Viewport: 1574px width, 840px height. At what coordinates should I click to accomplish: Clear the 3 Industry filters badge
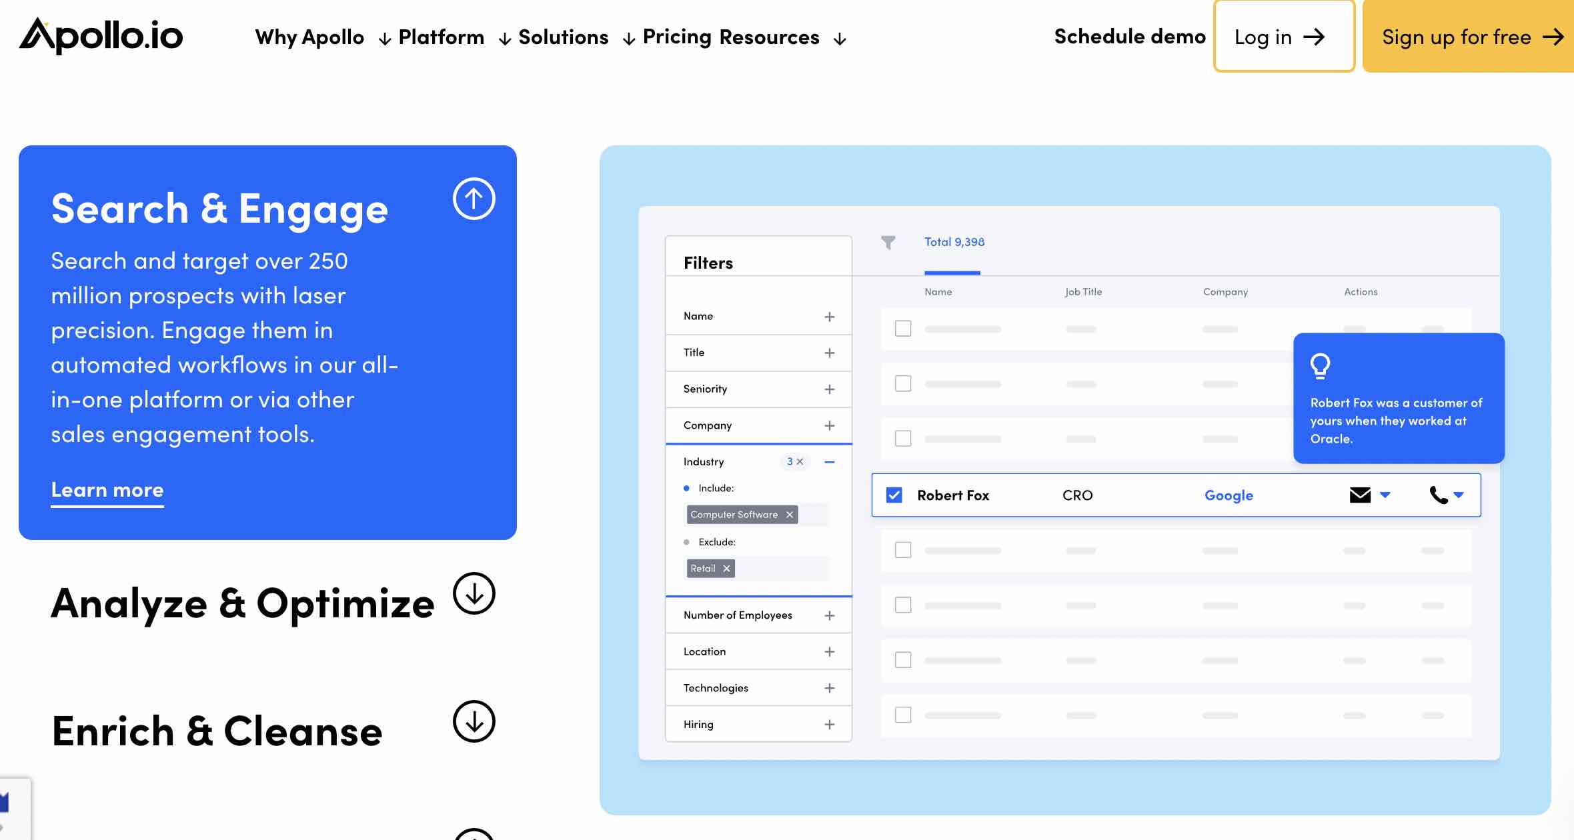pos(800,462)
